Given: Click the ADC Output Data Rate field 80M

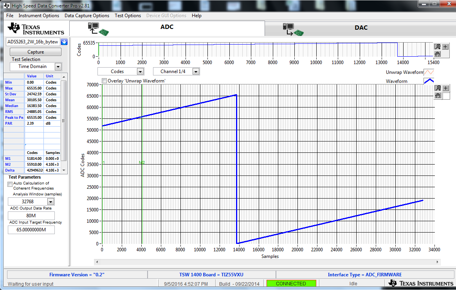Looking at the screenshot, I should [31, 216].
